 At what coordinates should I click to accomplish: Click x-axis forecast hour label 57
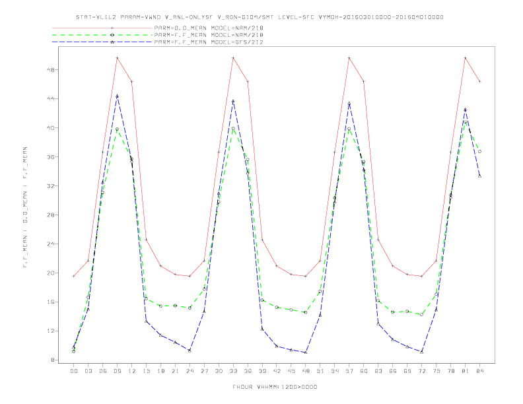(x=349, y=371)
